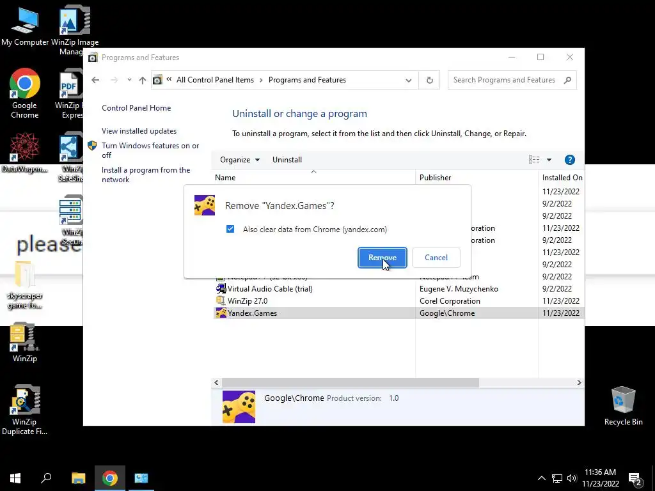Select Programs and Features breadcrumb

click(x=307, y=80)
